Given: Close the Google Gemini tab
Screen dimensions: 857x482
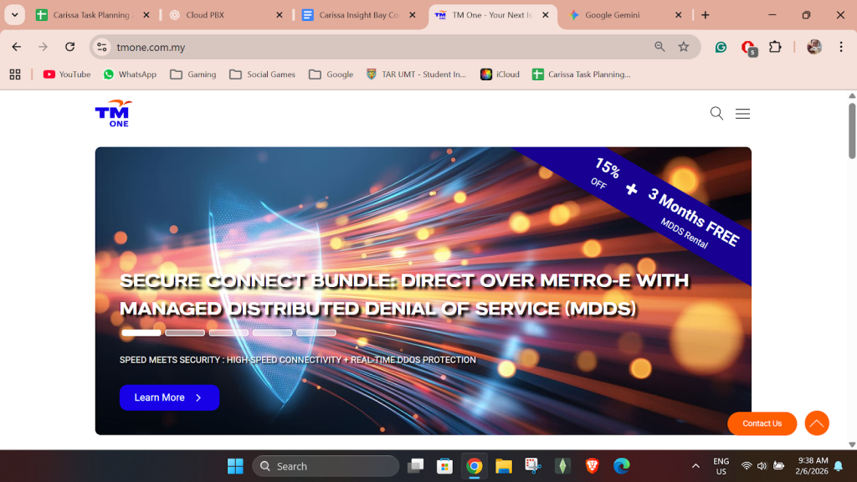Looking at the screenshot, I should click(x=678, y=15).
